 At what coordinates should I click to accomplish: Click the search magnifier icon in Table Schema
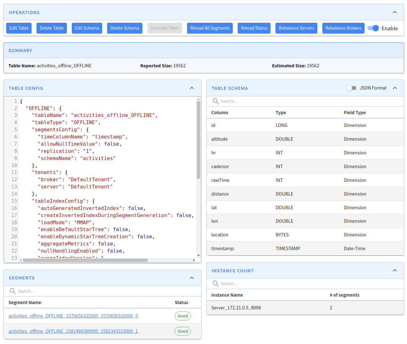pyautogui.click(x=216, y=101)
